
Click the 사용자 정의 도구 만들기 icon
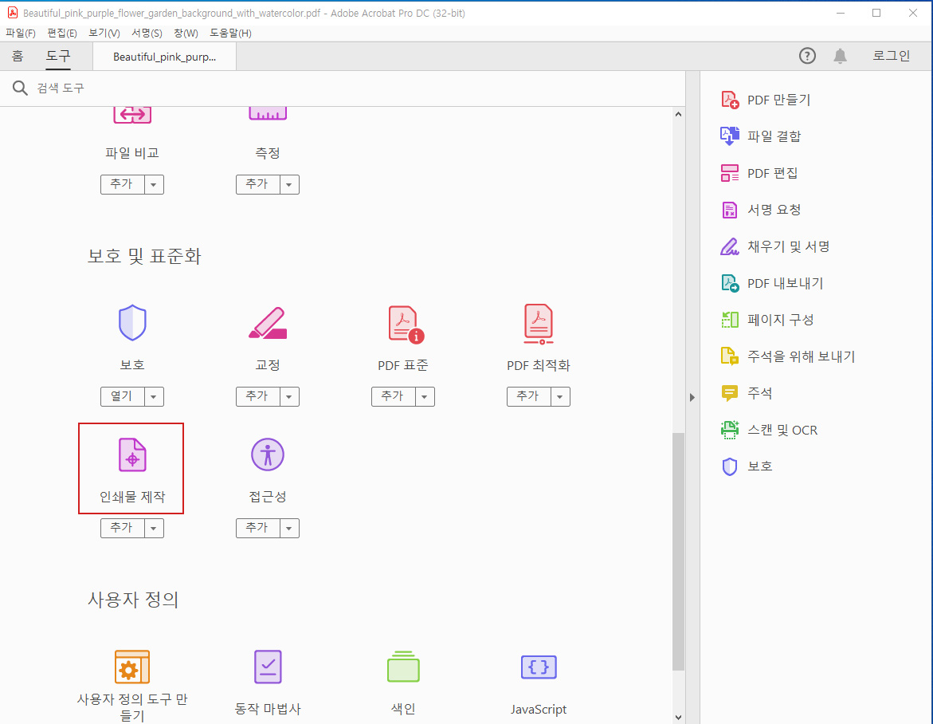132,667
